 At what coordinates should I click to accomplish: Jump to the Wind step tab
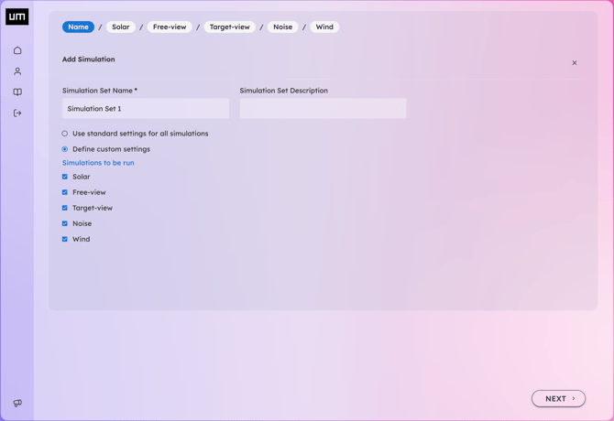[324, 27]
